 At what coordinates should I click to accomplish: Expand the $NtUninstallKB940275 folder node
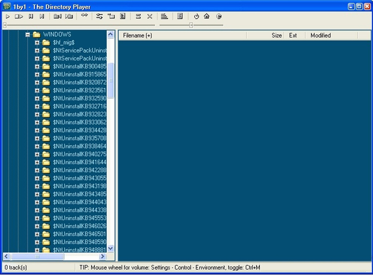[x=37, y=155]
